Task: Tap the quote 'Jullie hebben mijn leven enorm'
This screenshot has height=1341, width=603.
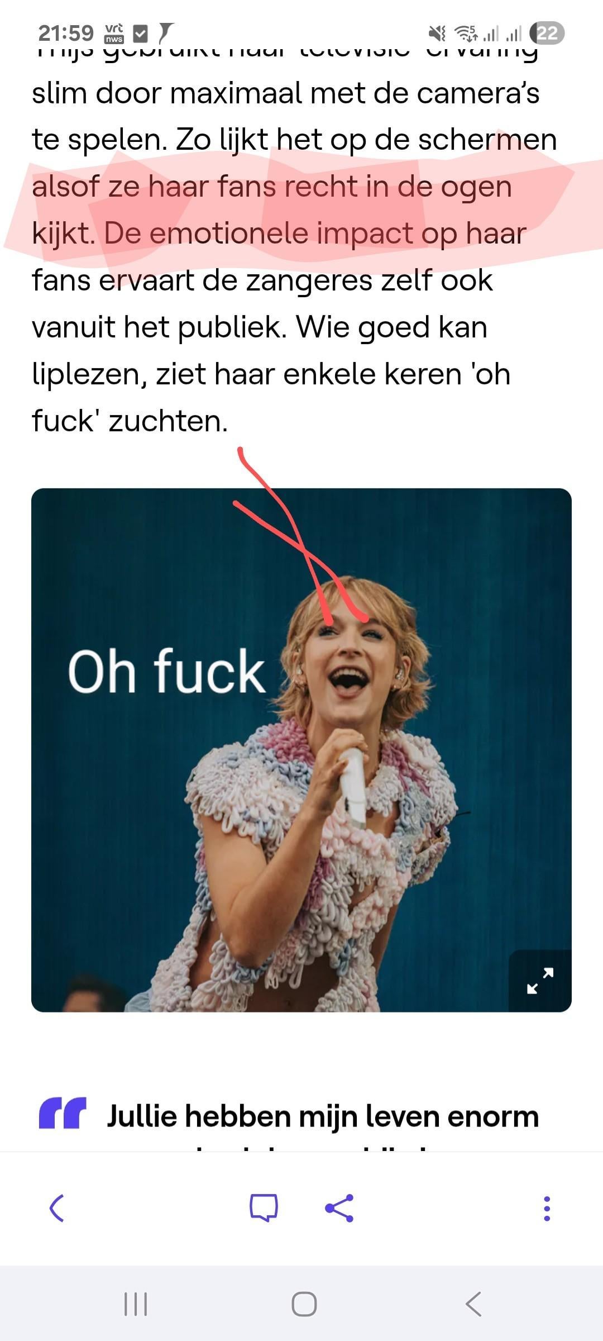Action: pos(323,1116)
